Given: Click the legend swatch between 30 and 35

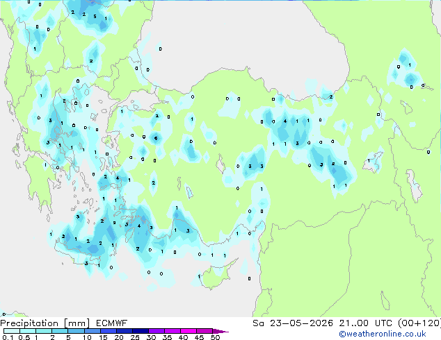Looking at the screenshot, I should [x=156, y=331].
